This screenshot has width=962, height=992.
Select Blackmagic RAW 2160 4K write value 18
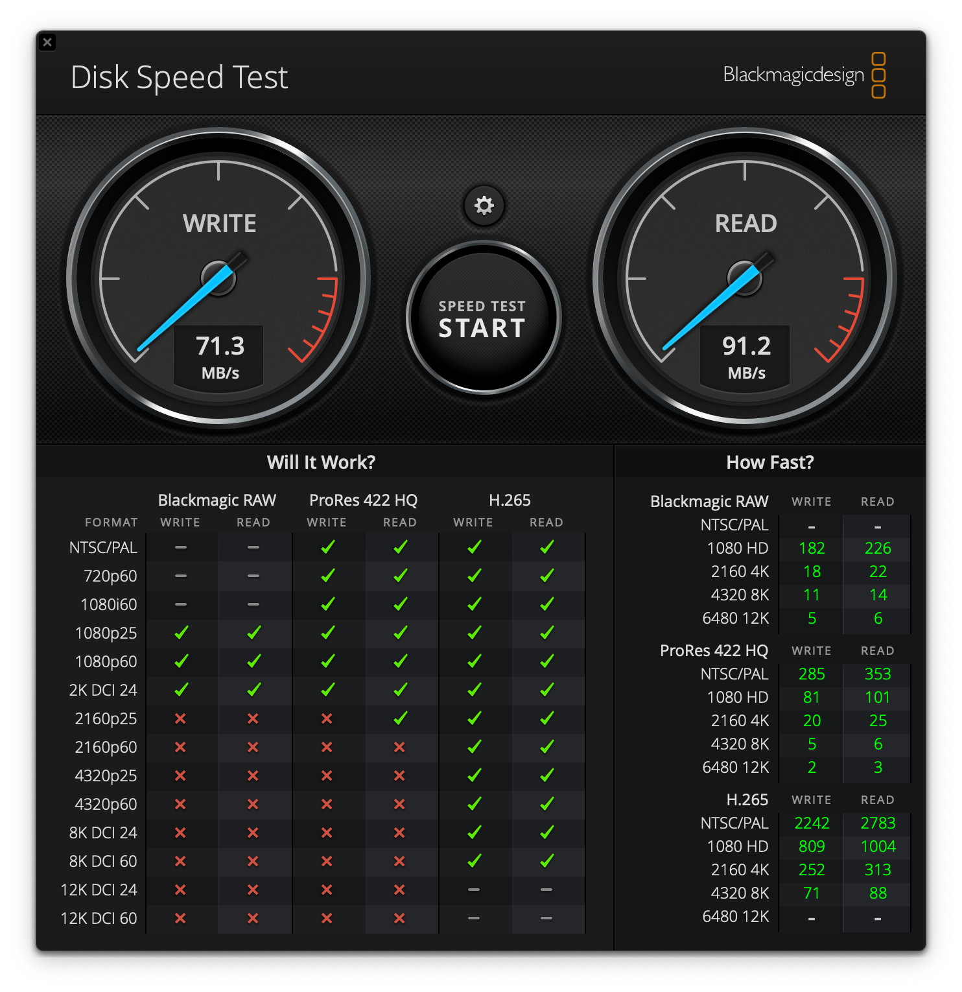pyautogui.click(x=812, y=572)
